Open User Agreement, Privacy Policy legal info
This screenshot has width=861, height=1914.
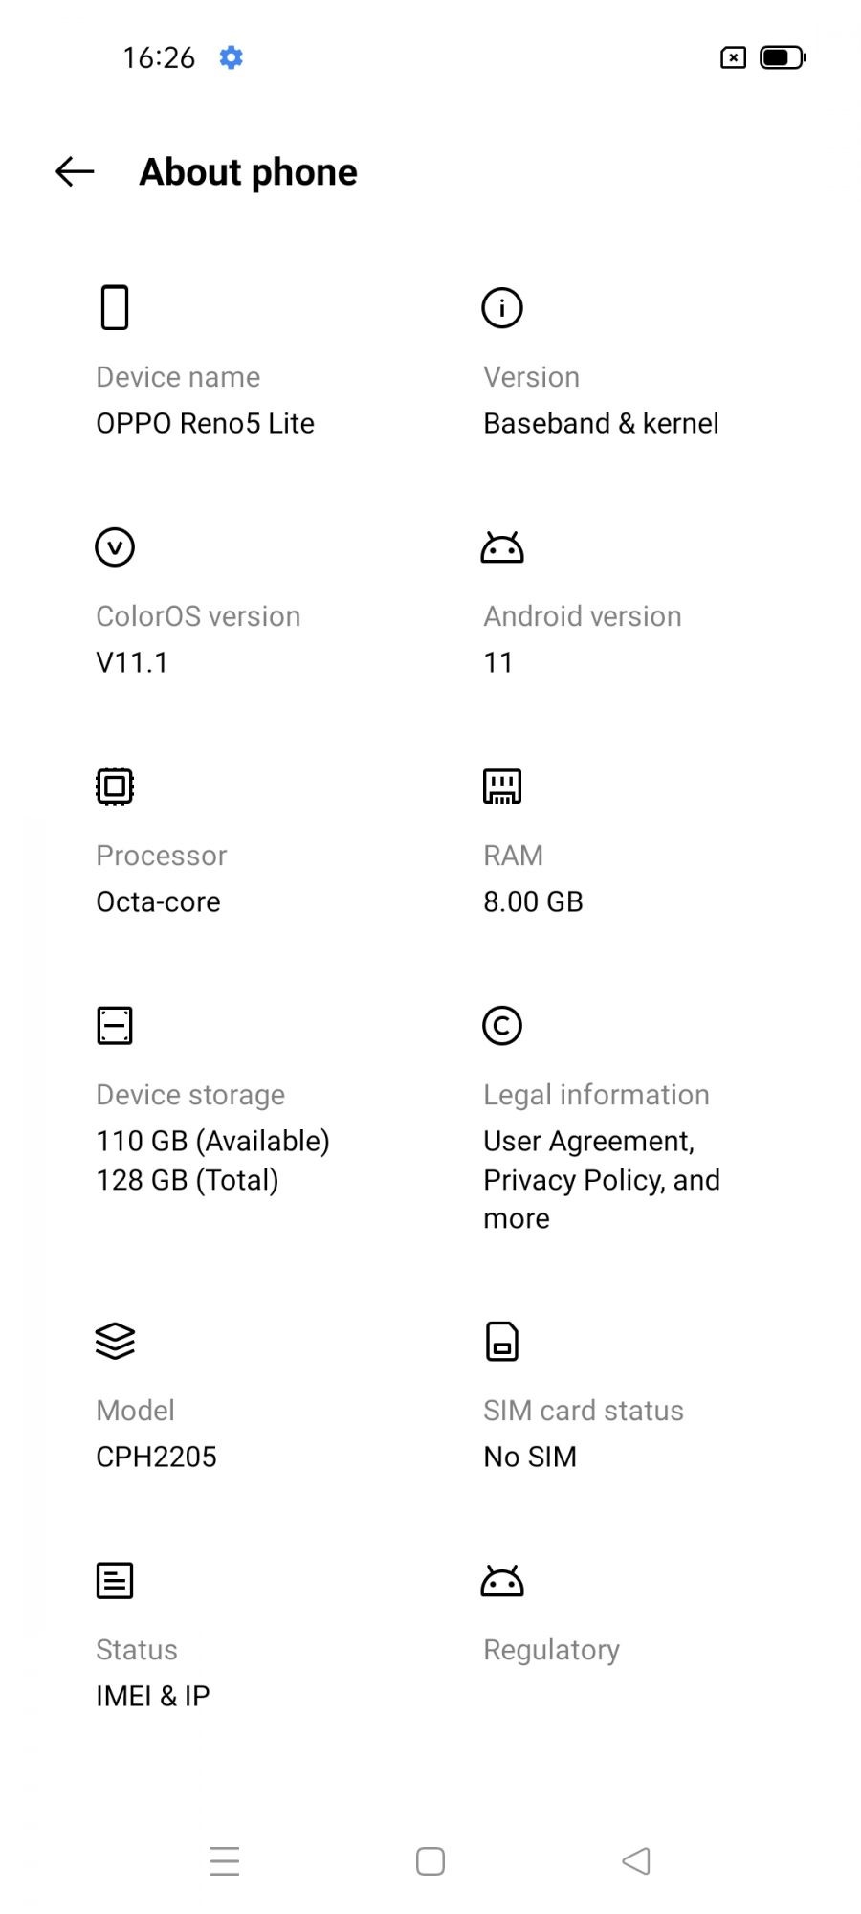601,1179
